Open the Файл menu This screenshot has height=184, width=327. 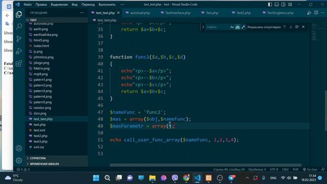(28, 5)
